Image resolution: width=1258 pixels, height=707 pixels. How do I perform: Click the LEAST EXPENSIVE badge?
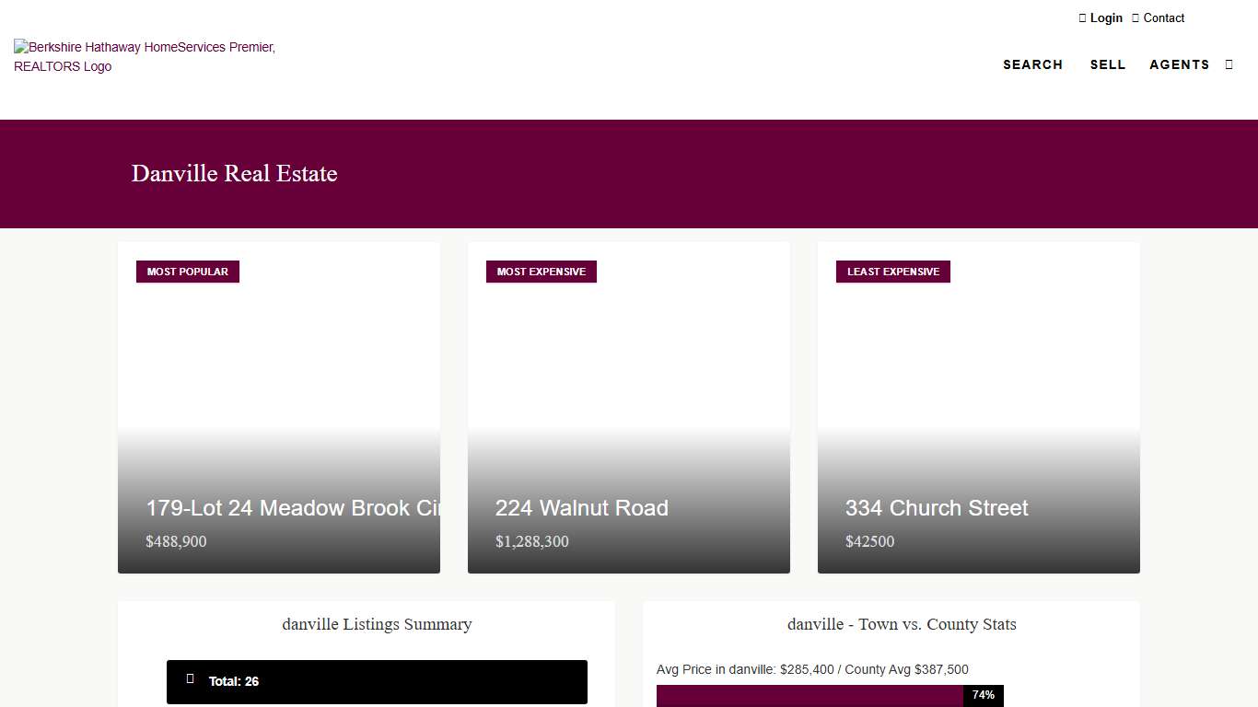point(892,272)
